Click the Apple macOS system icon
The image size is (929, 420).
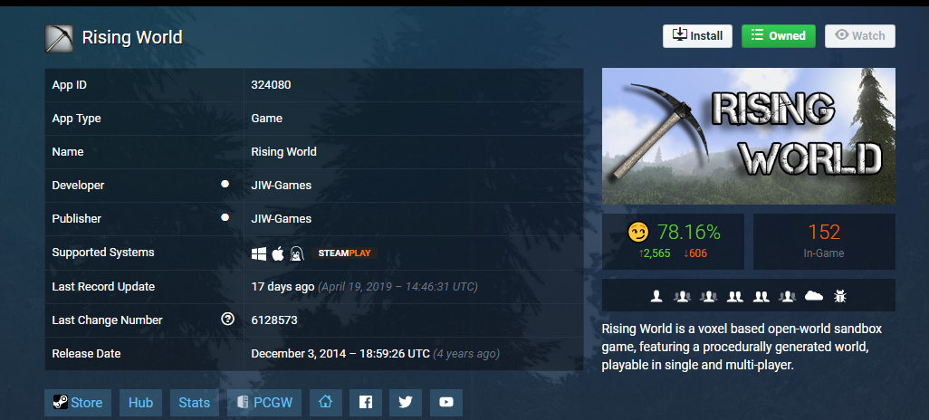click(278, 253)
